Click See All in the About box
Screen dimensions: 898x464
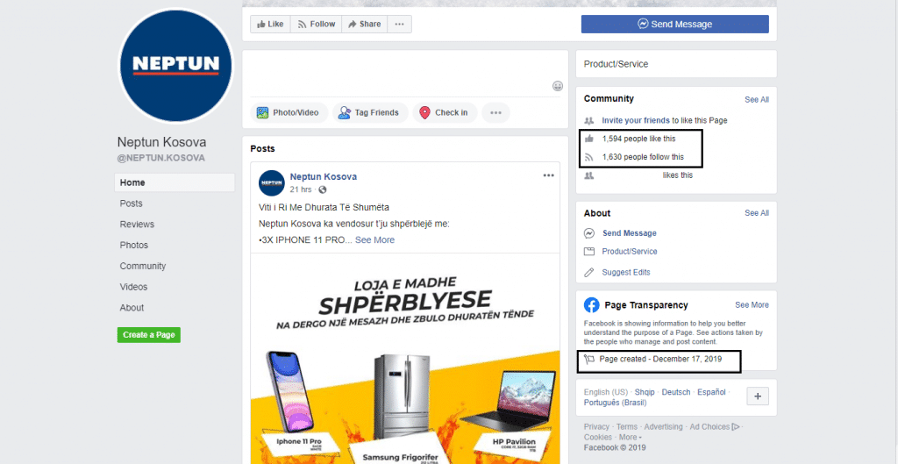click(x=757, y=213)
